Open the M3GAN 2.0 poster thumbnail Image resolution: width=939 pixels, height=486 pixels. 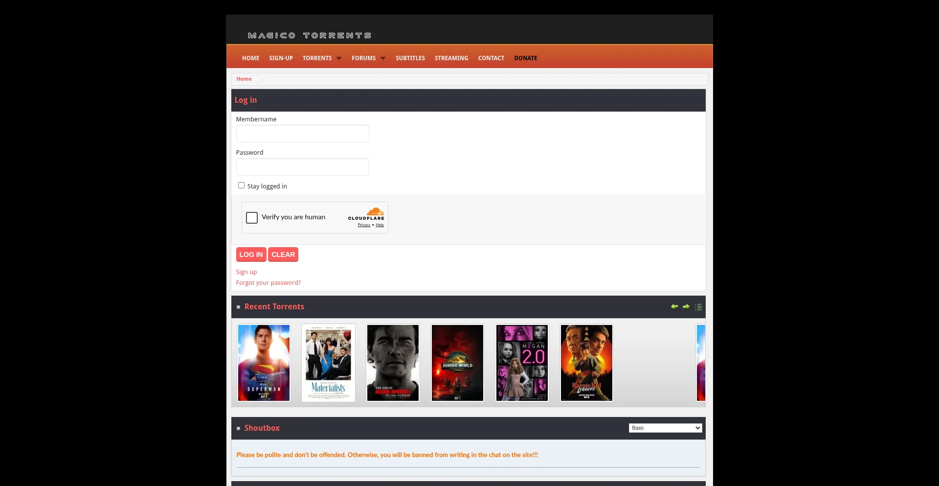click(x=522, y=363)
